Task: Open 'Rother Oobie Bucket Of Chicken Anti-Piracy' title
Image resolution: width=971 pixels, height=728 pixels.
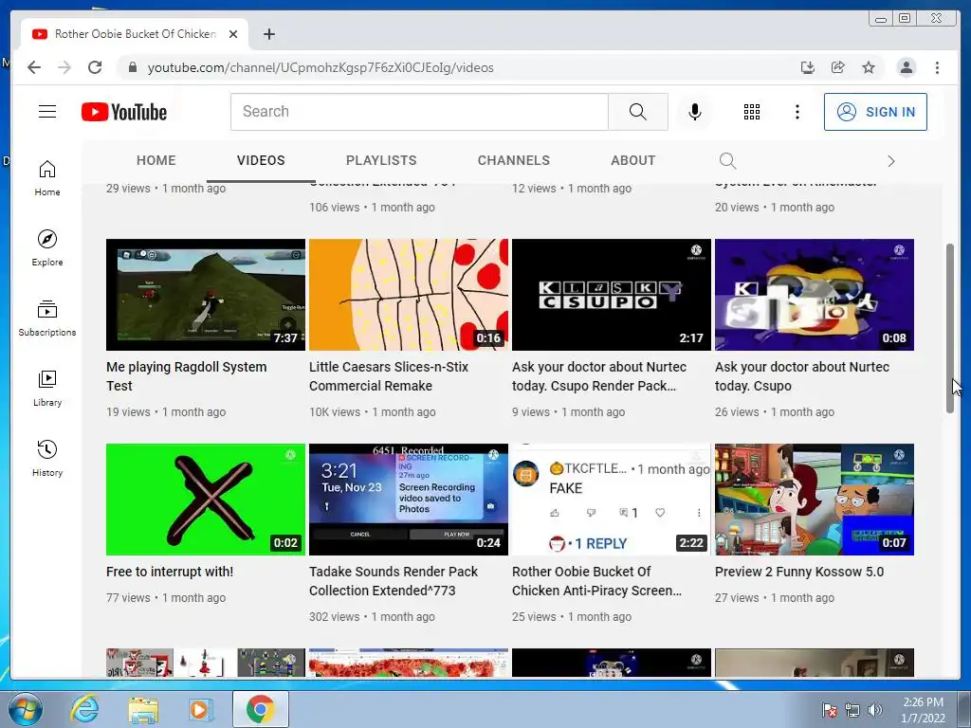Action: [597, 581]
